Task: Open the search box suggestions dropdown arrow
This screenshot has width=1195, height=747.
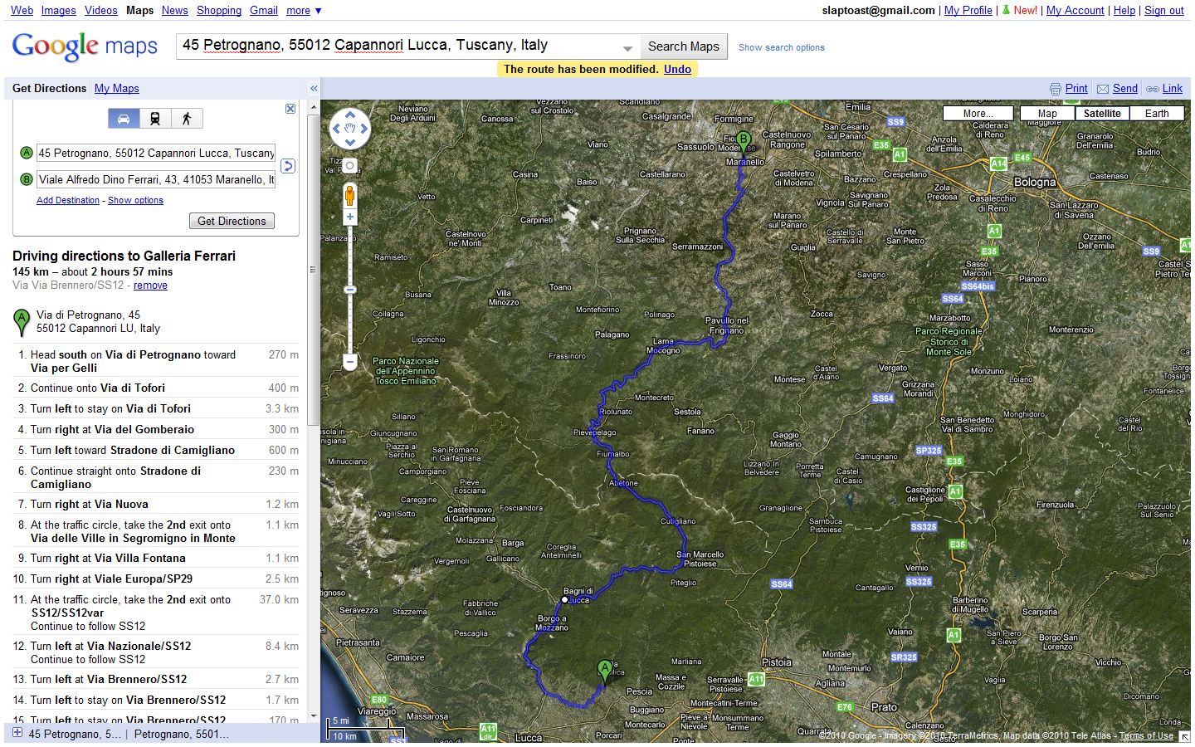Action: pos(627,48)
